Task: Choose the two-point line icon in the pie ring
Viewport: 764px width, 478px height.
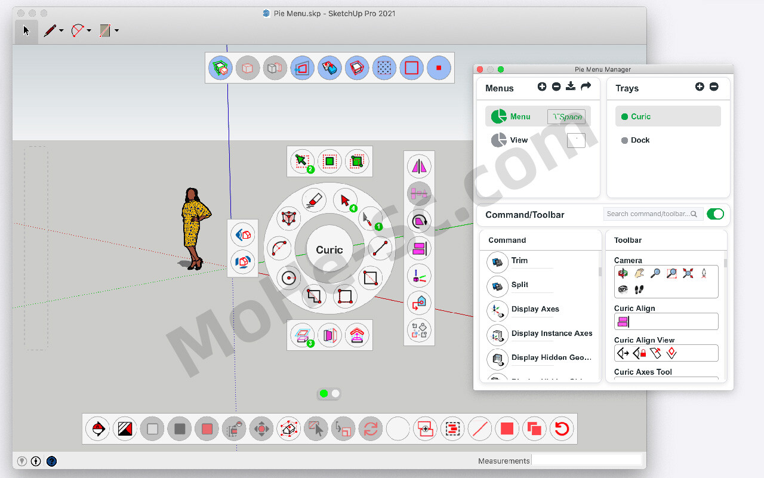Action: click(x=379, y=248)
